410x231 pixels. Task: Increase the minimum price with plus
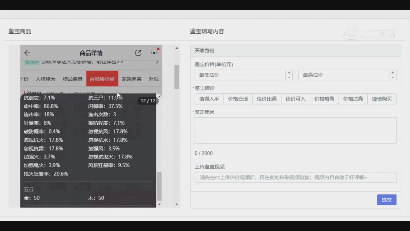289,73
